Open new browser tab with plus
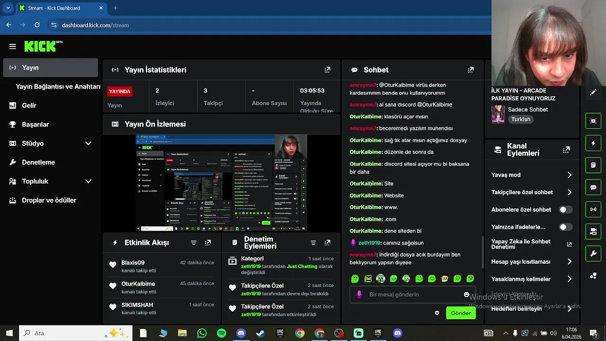Image resolution: width=606 pixels, height=341 pixels. [x=116, y=8]
